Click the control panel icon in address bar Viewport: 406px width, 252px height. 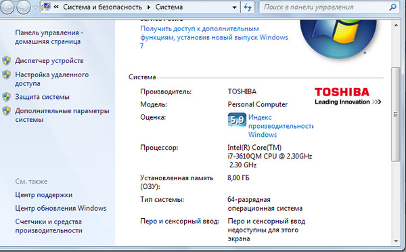(46, 7)
